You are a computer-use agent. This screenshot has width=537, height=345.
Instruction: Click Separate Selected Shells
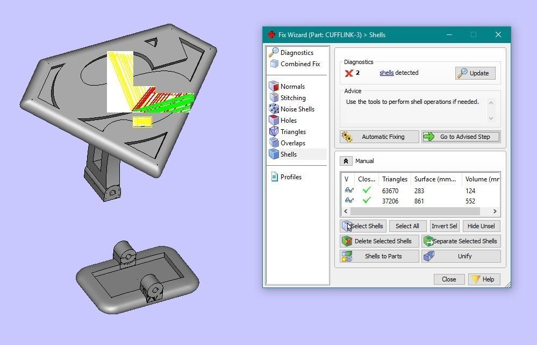[461, 241]
